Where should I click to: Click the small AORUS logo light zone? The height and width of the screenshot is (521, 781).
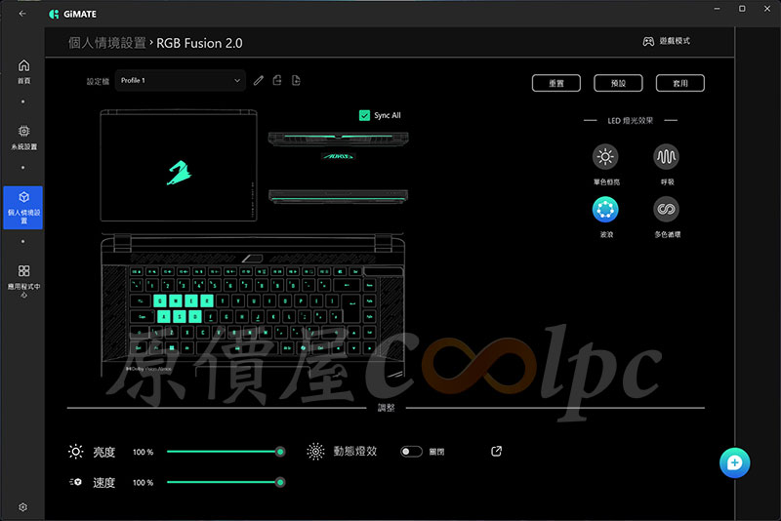[338, 156]
